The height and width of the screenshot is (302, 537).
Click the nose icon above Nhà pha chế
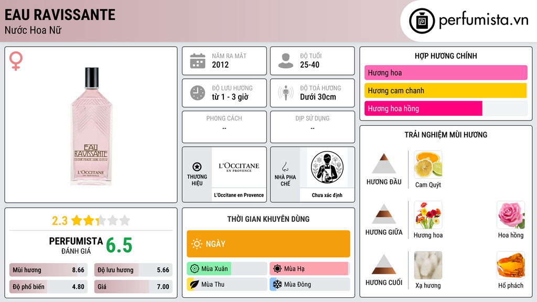tap(285, 167)
